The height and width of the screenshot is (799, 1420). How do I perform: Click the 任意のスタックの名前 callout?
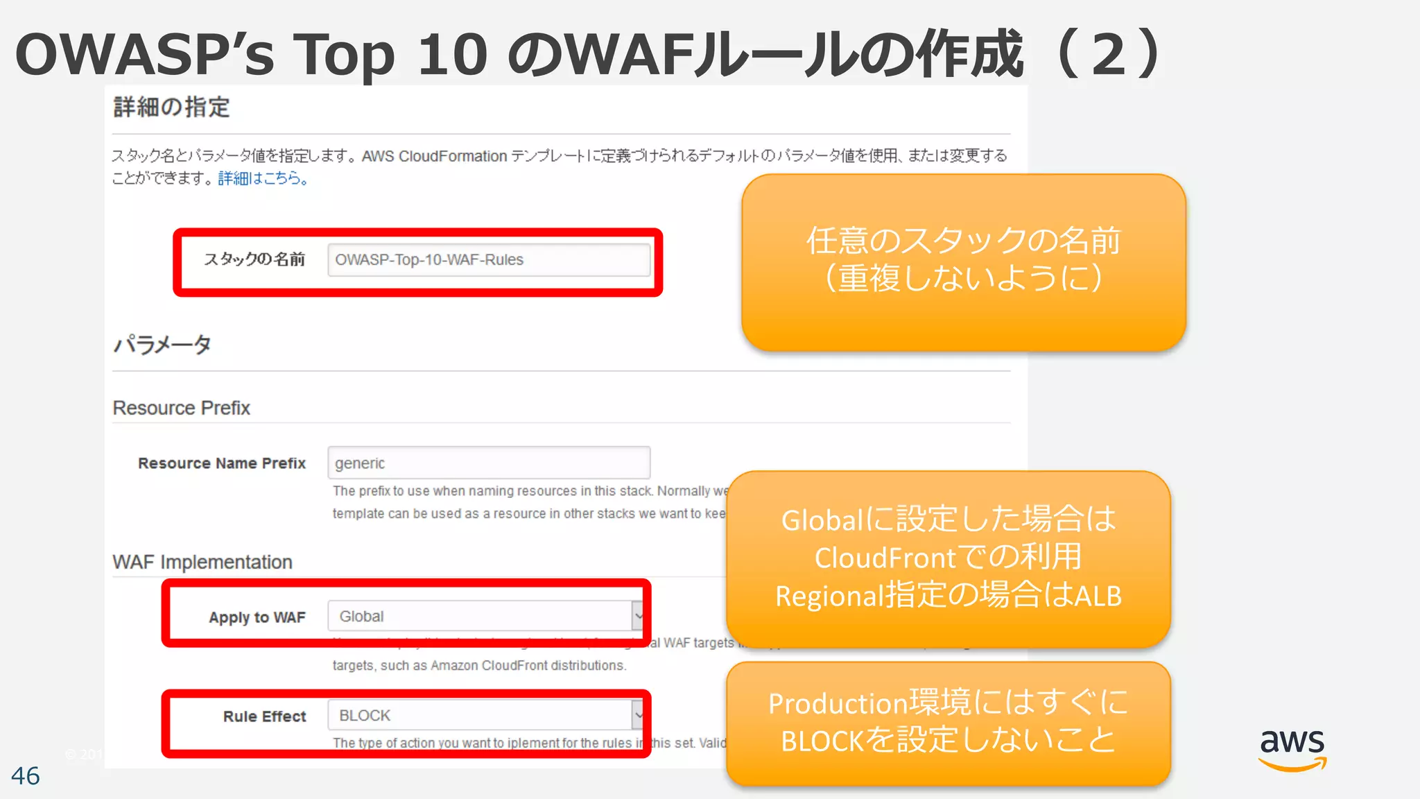coord(964,262)
